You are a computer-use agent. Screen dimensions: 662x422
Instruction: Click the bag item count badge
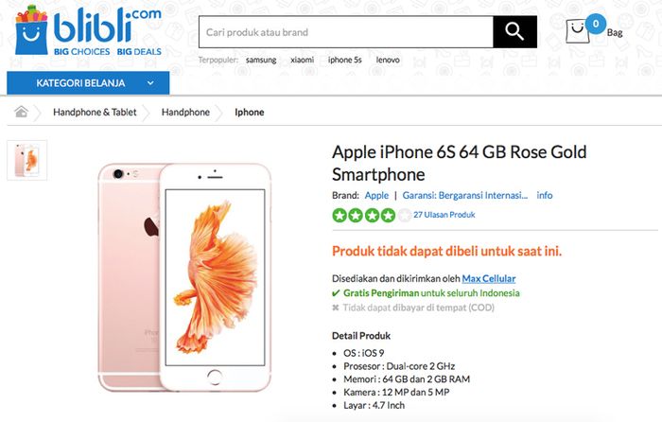(x=596, y=24)
